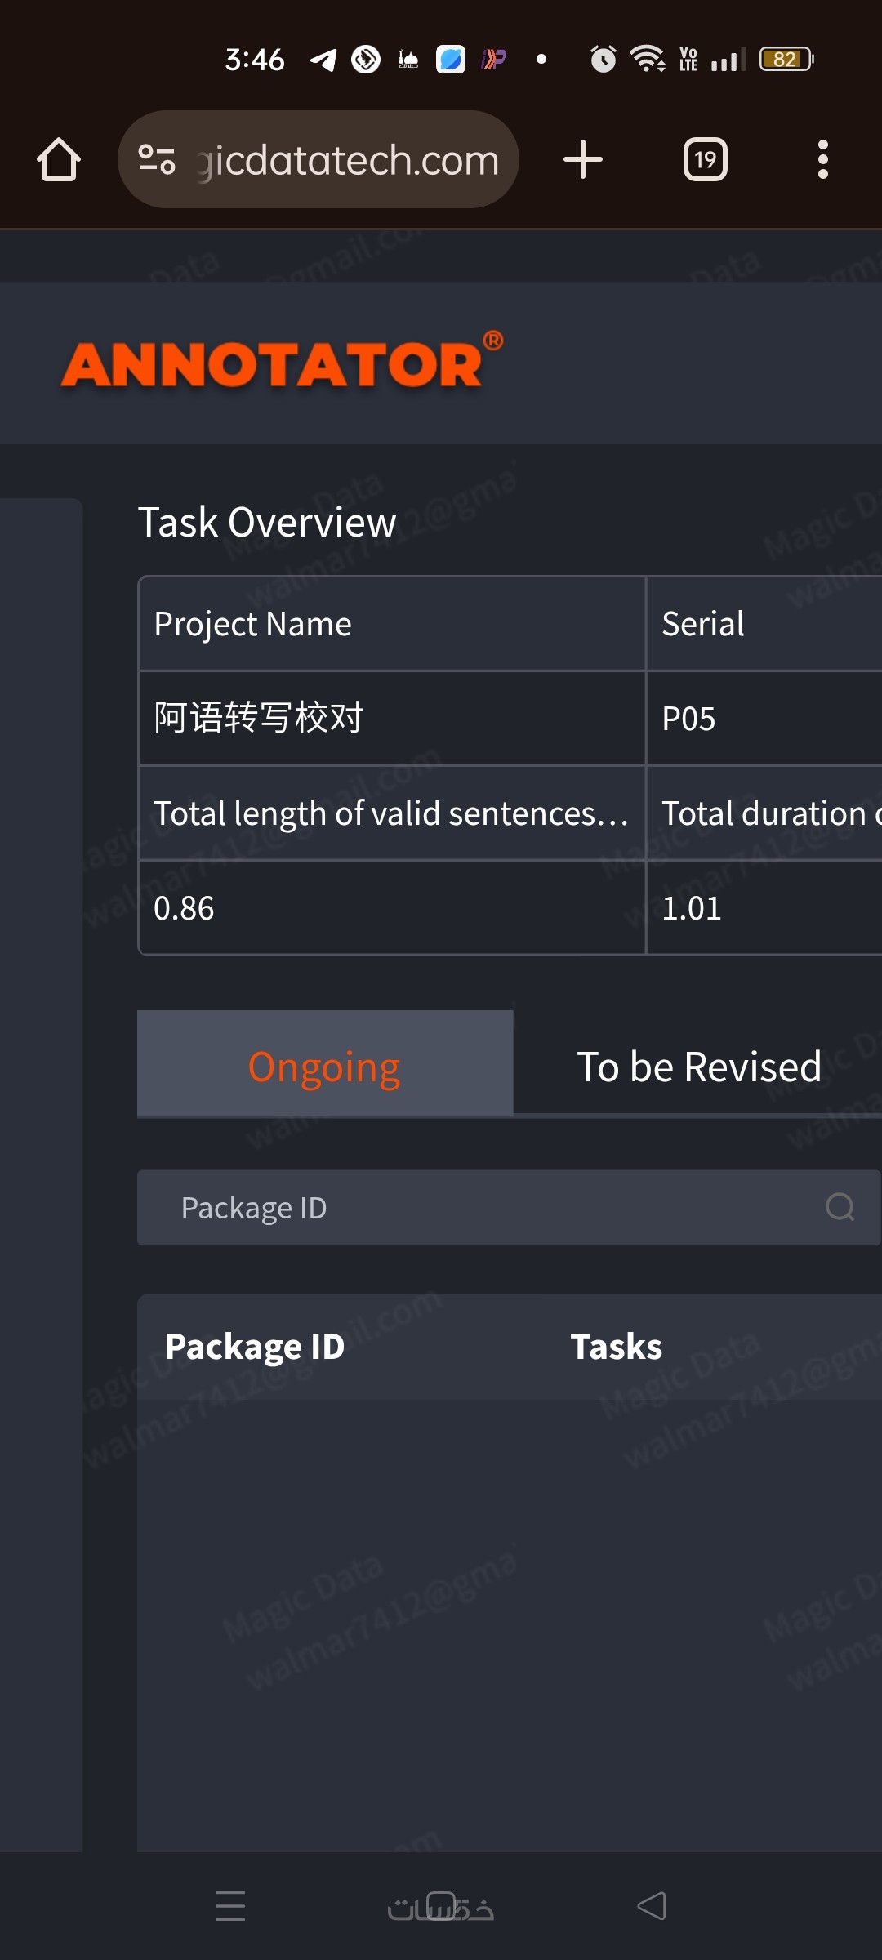Select the Ongoing tab

click(324, 1065)
